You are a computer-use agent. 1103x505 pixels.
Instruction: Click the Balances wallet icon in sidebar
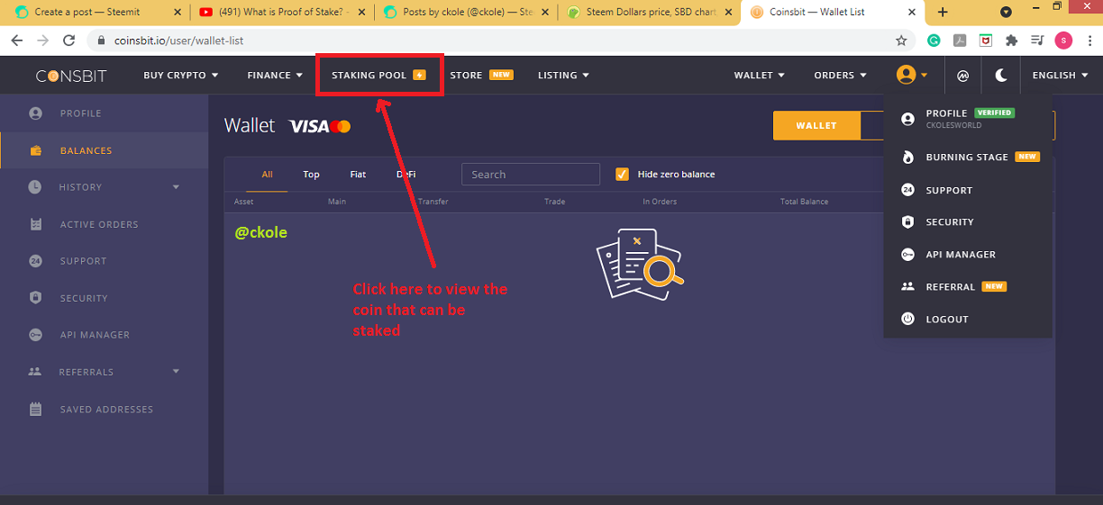coord(36,150)
